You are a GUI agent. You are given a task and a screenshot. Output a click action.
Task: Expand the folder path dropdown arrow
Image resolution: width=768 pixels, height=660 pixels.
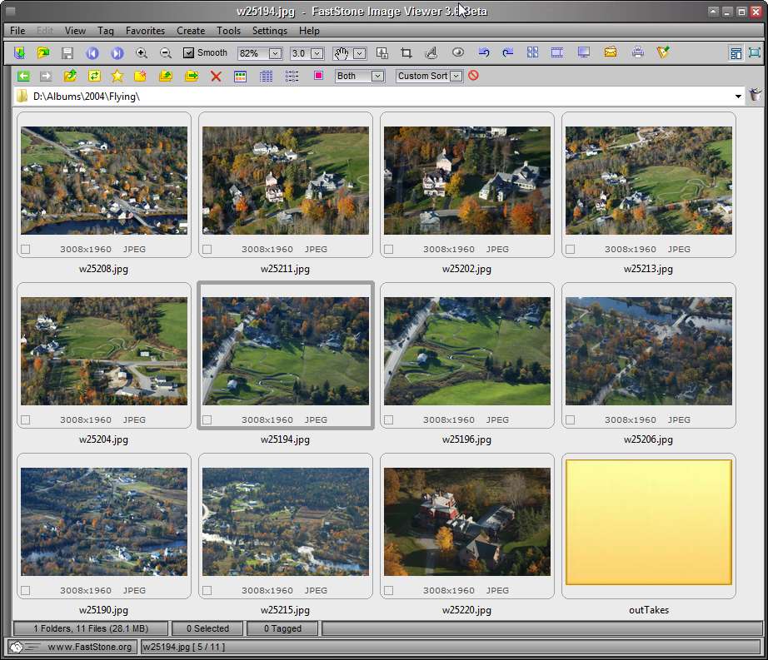[738, 97]
